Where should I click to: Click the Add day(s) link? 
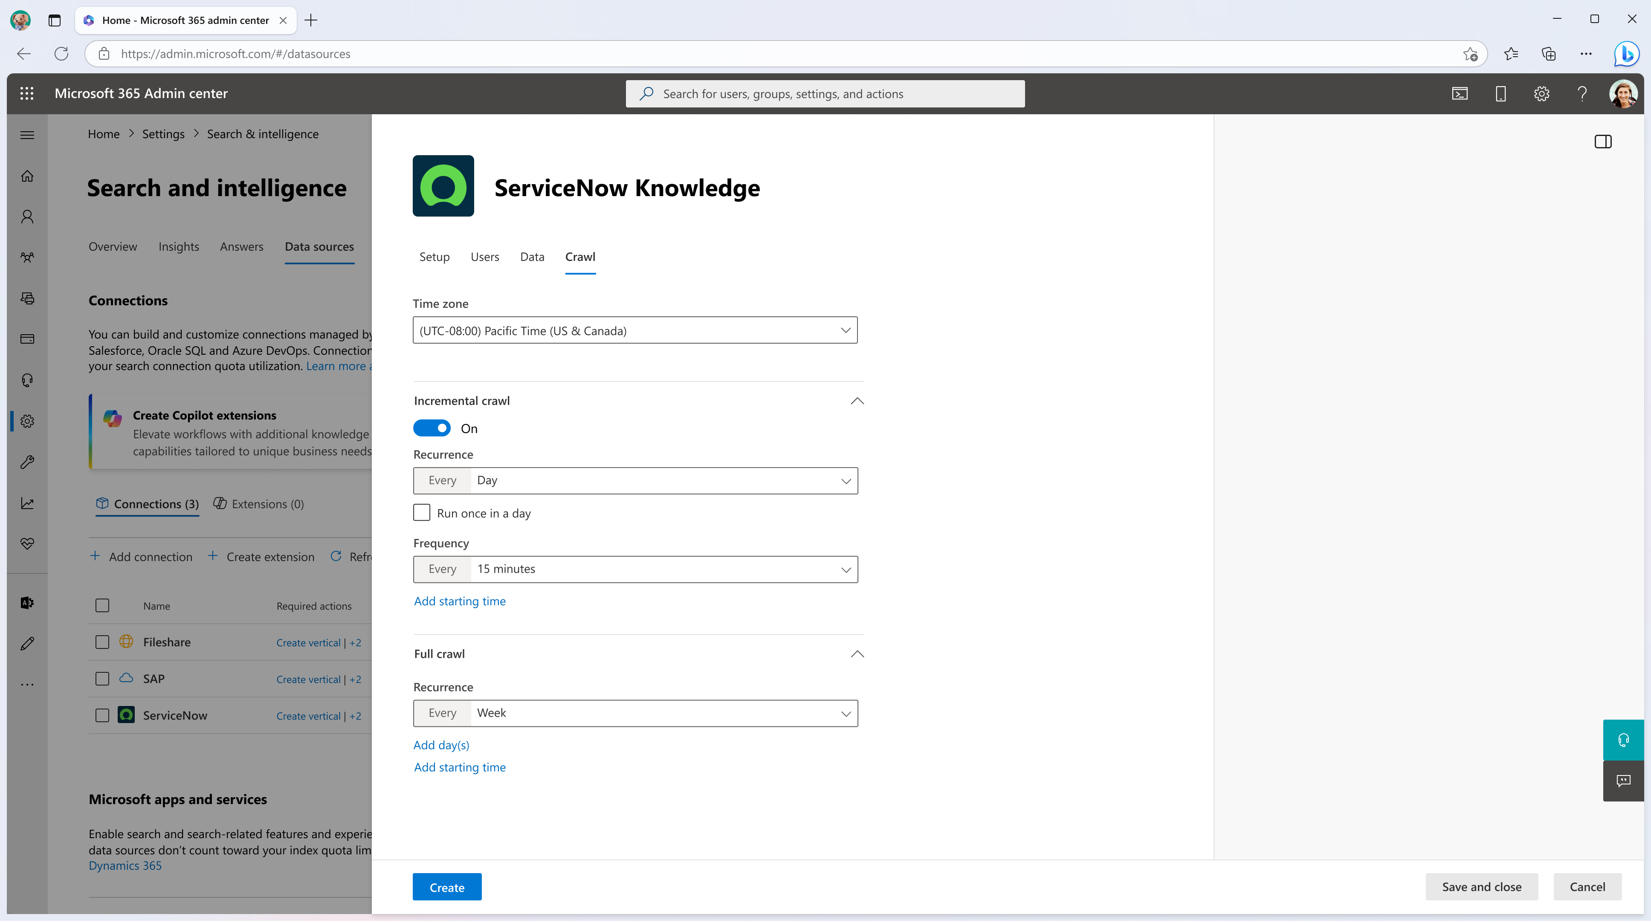coord(440,745)
